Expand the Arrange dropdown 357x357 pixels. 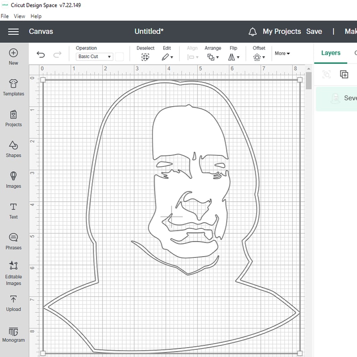(x=213, y=57)
